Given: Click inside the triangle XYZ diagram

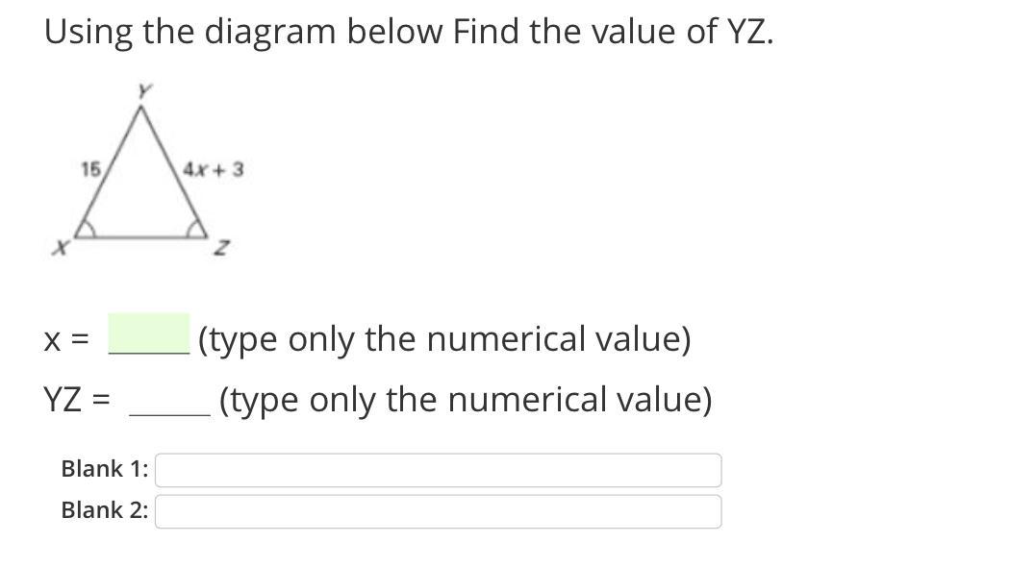Looking at the screenshot, I should pyautogui.click(x=141, y=193).
